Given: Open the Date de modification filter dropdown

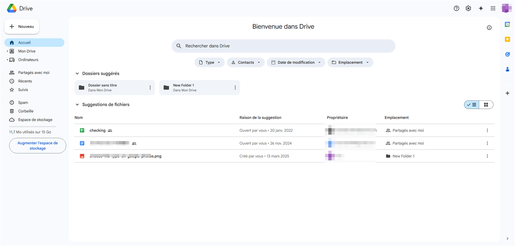Looking at the screenshot, I should click(x=296, y=63).
